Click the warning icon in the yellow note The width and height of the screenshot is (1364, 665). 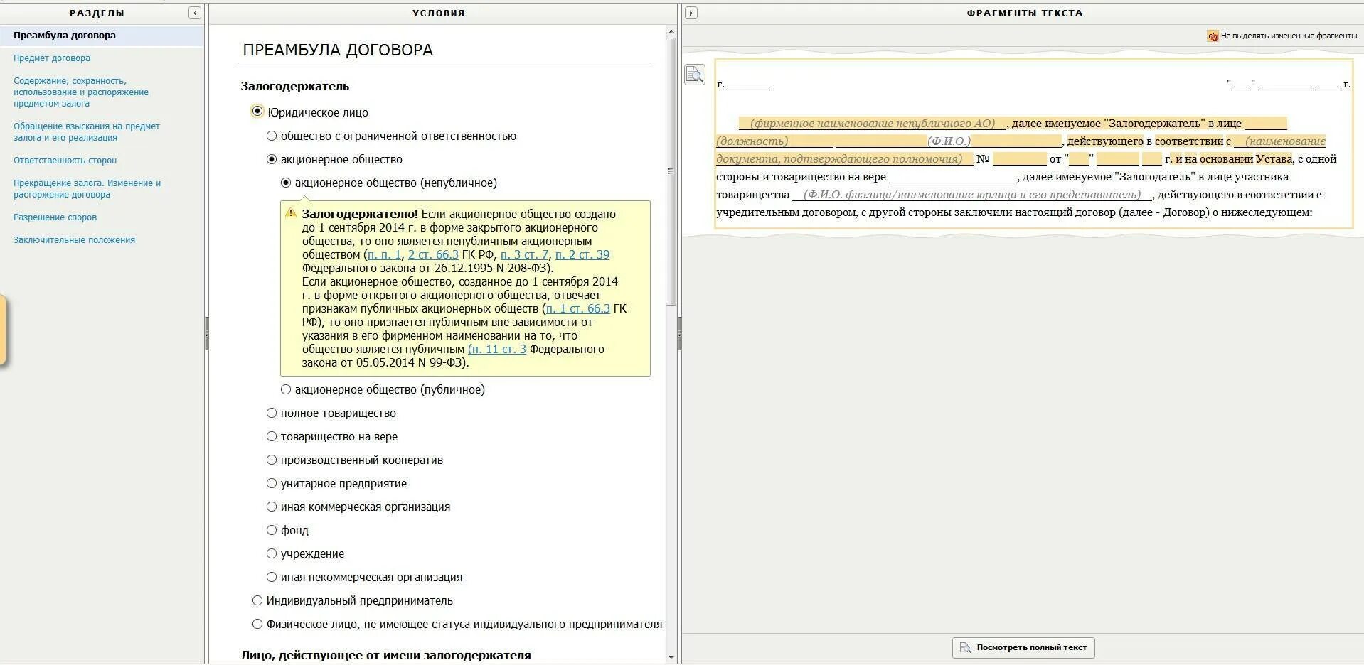click(291, 213)
